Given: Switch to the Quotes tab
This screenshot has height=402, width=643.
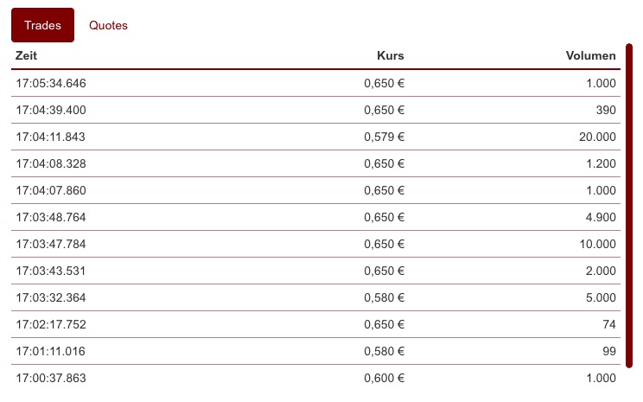Looking at the screenshot, I should pyautogui.click(x=108, y=25).
